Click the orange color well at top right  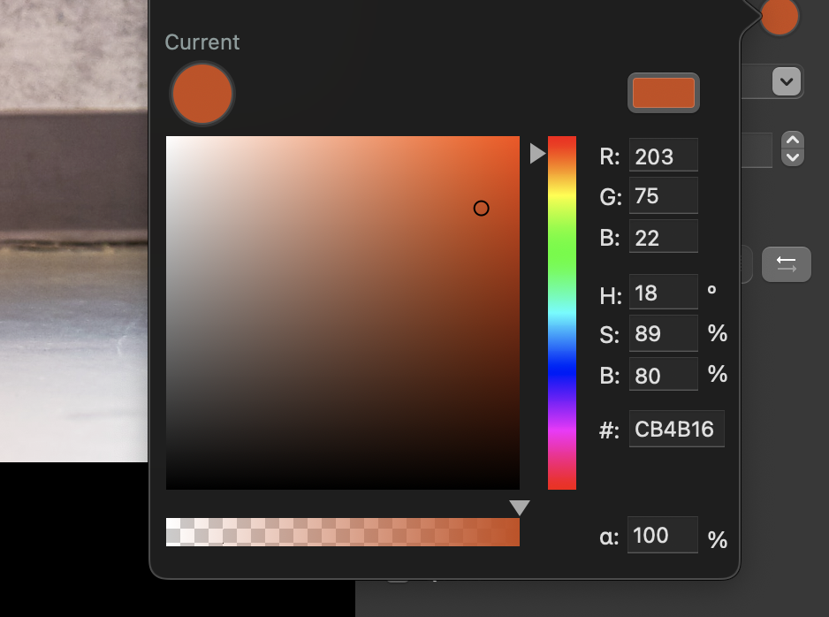[780, 16]
